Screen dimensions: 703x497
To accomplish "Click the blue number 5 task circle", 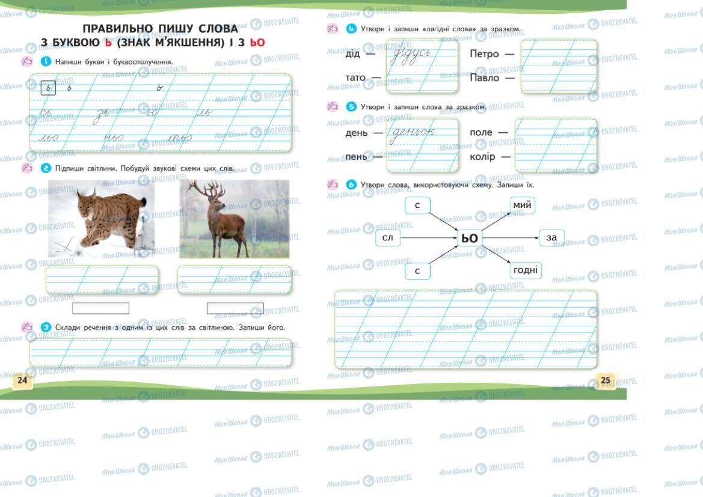I will (x=351, y=106).
